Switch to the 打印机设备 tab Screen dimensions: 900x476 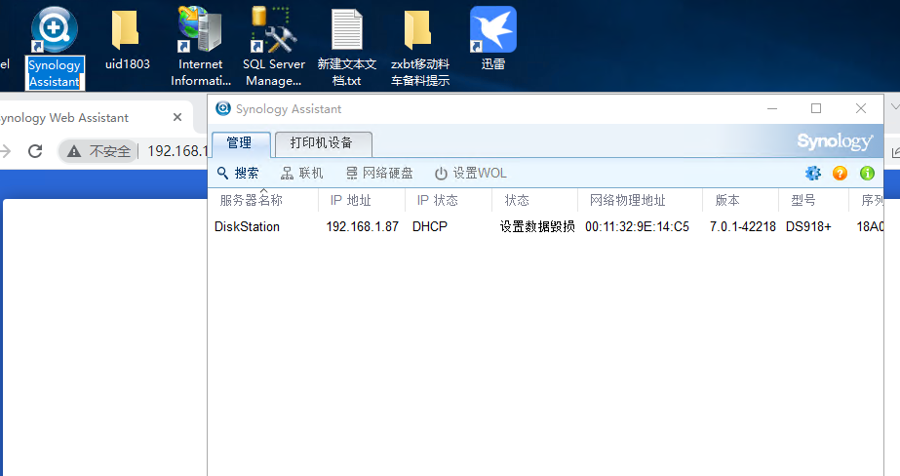tap(322, 143)
